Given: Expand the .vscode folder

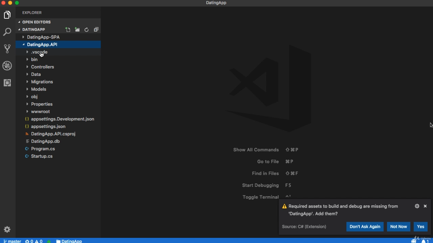Looking at the screenshot, I should coord(58,52).
